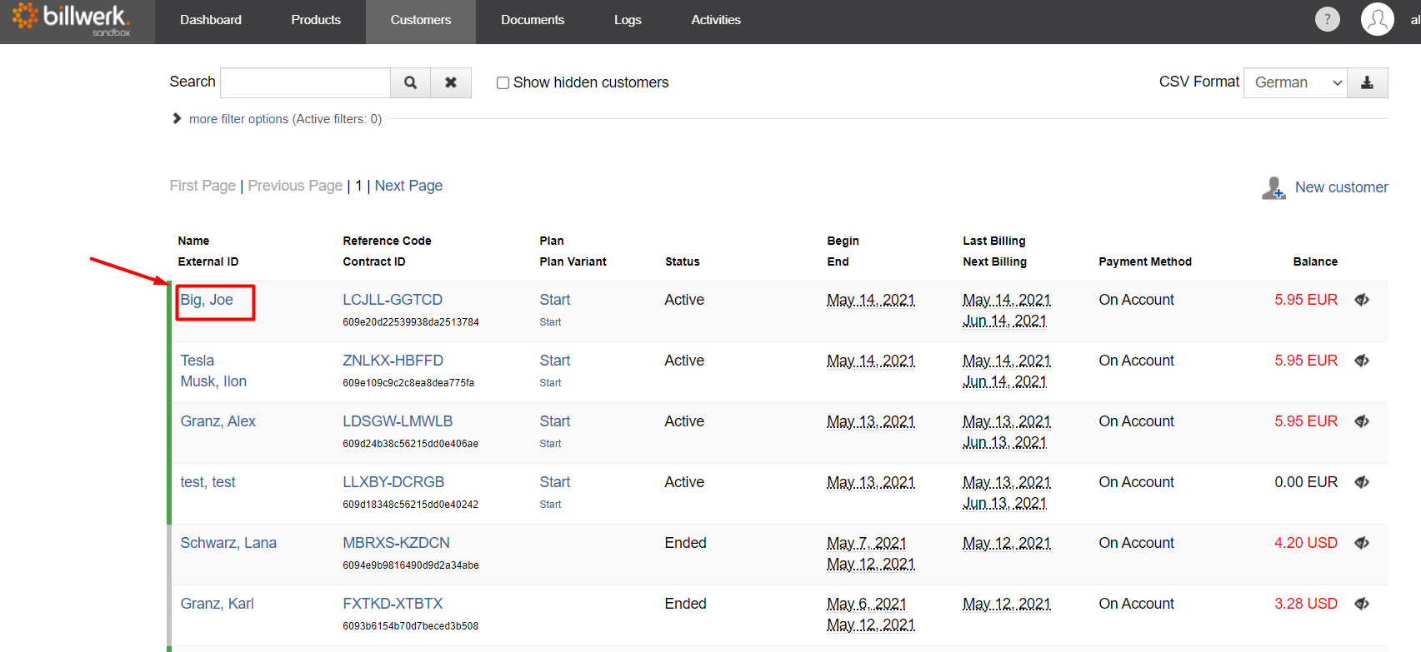Open the Dashboard menu

[211, 20]
